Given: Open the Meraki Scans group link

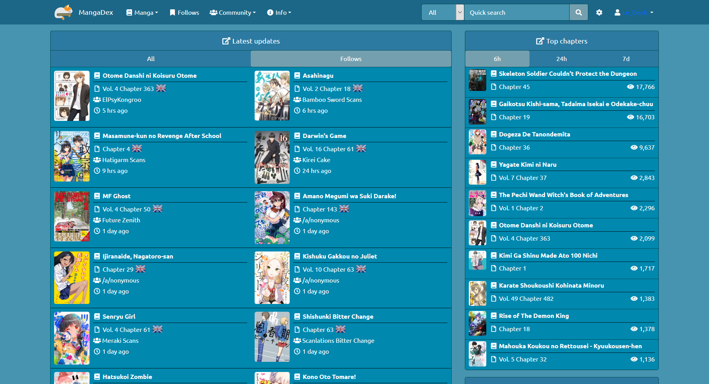Looking at the screenshot, I should [x=120, y=341].
